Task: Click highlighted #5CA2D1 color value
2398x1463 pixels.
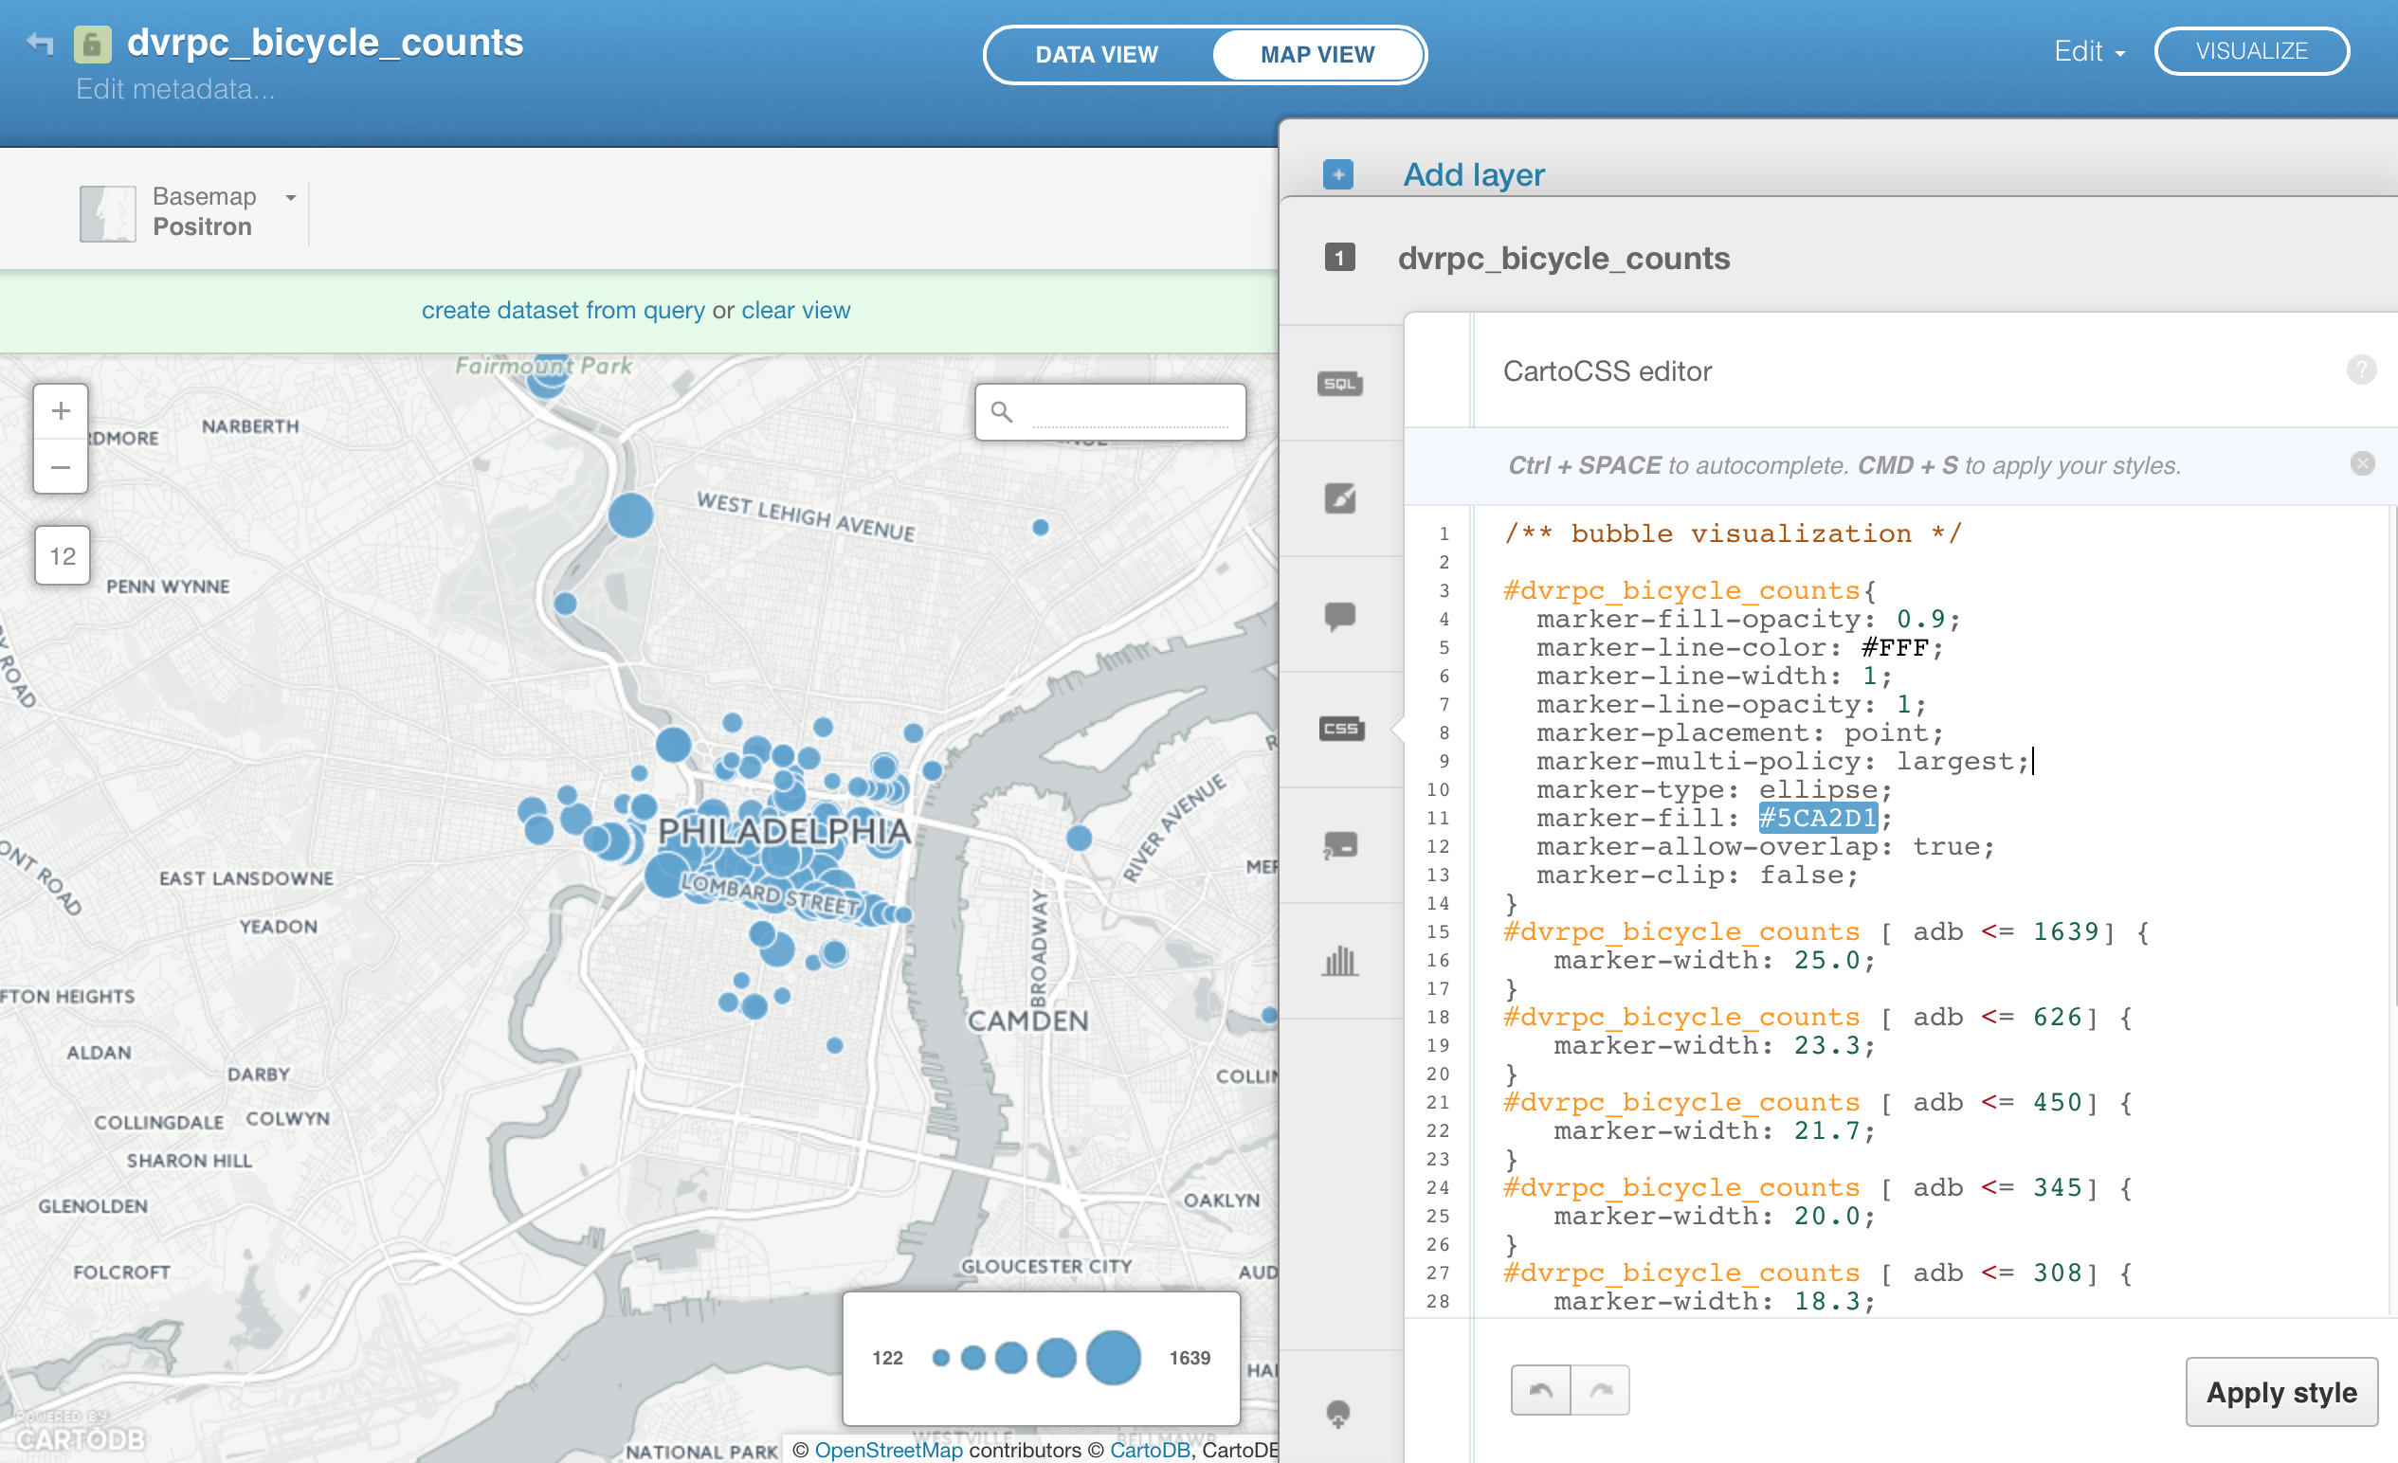Action: click(1817, 818)
